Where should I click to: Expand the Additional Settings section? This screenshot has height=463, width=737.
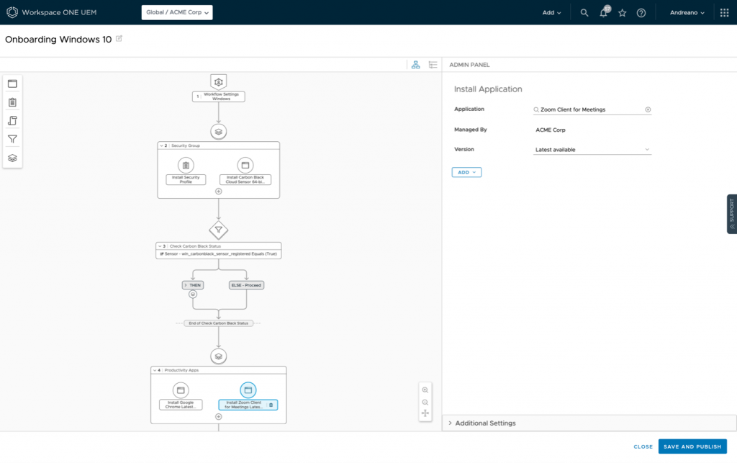coord(451,423)
